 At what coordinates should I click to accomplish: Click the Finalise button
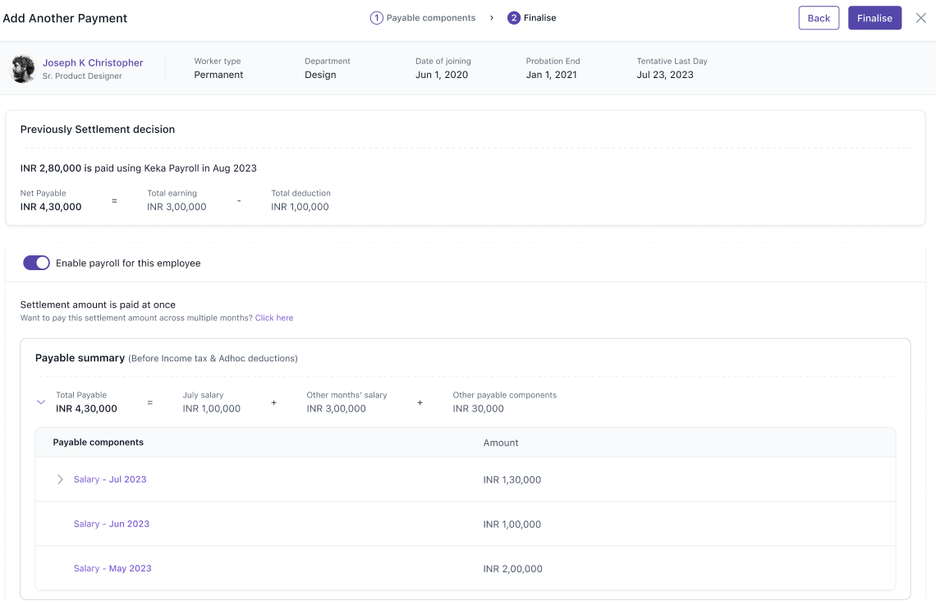[874, 18]
